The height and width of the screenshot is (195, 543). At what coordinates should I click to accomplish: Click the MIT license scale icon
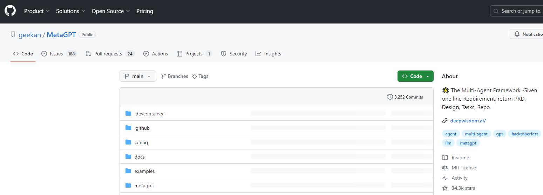pos(445,168)
